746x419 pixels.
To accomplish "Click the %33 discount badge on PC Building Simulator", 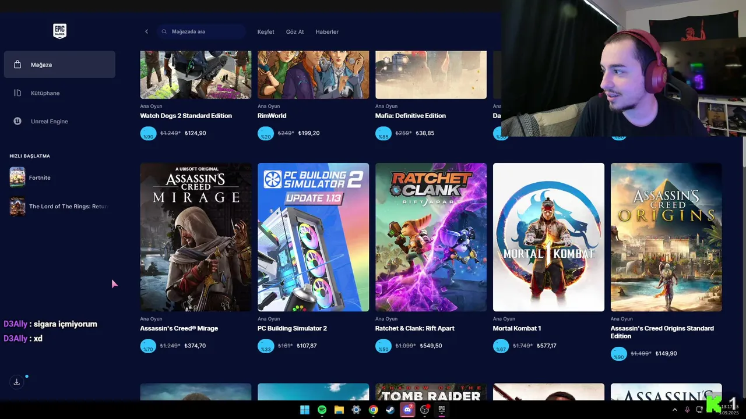I will pos(266,346).
